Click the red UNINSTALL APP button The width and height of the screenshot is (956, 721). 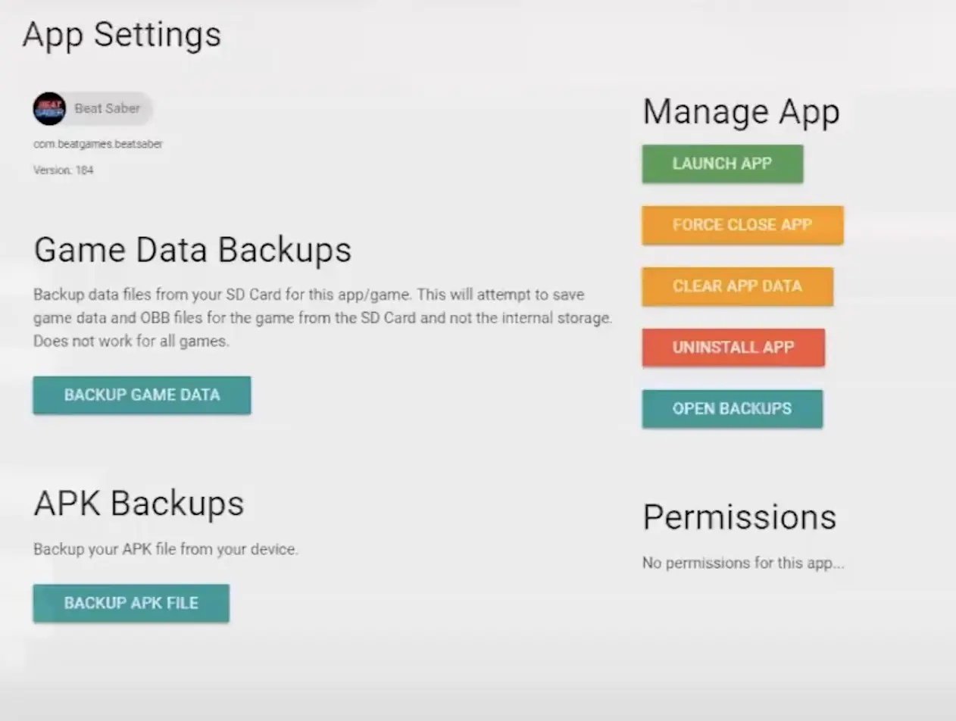tap(733, 348)
